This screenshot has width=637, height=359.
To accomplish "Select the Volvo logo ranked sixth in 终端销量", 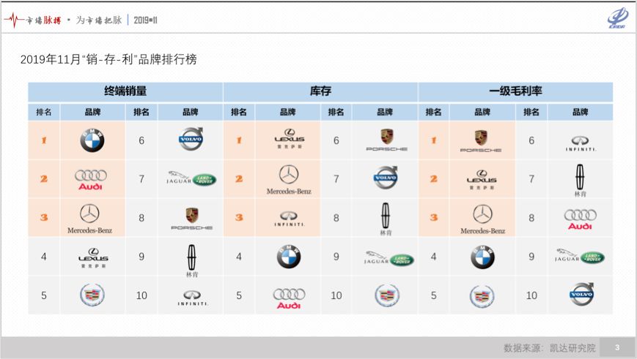I will pos(190,140).
